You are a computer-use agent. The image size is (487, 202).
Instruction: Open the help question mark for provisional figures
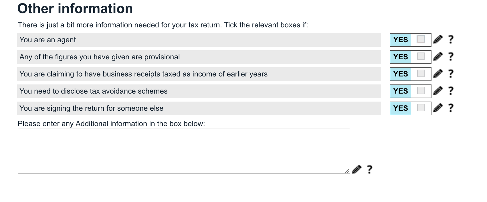click(451, 56)
